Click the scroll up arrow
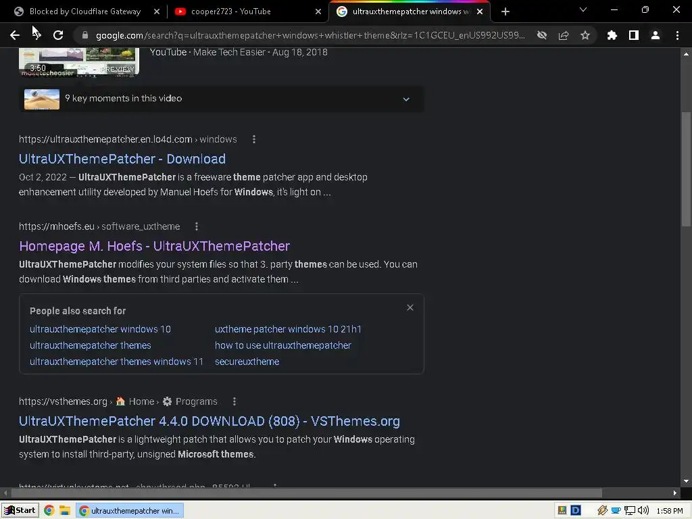The image size is (692, 519). (686, 54)
